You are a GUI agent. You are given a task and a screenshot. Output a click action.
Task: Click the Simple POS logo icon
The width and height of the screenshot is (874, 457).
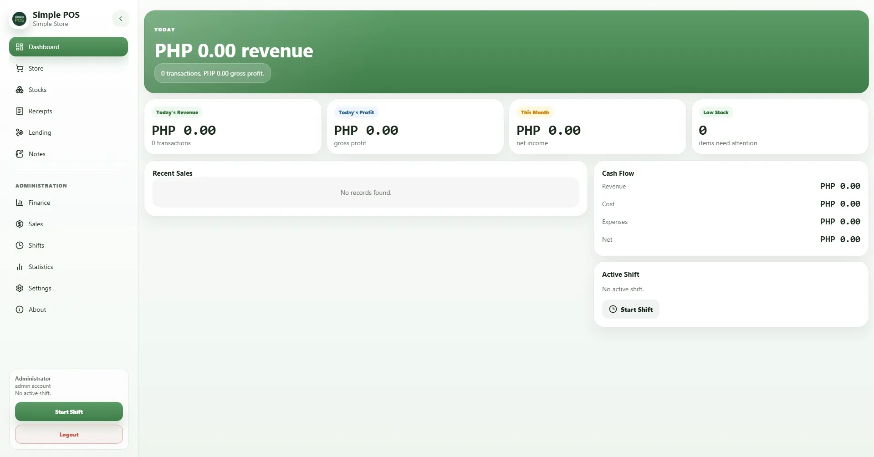[20, 19]
